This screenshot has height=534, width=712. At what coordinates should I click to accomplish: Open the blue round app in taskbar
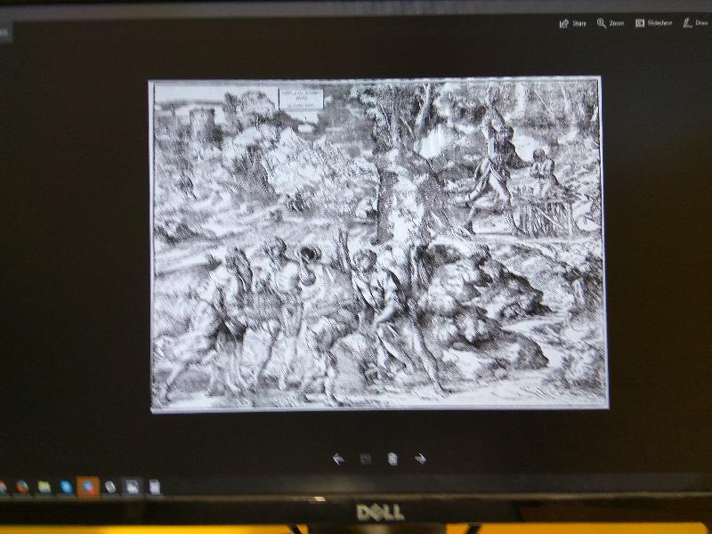point(66,487)
